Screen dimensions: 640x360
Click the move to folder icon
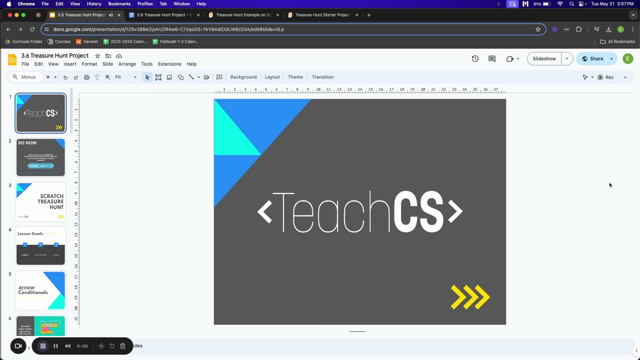point(108,56)
